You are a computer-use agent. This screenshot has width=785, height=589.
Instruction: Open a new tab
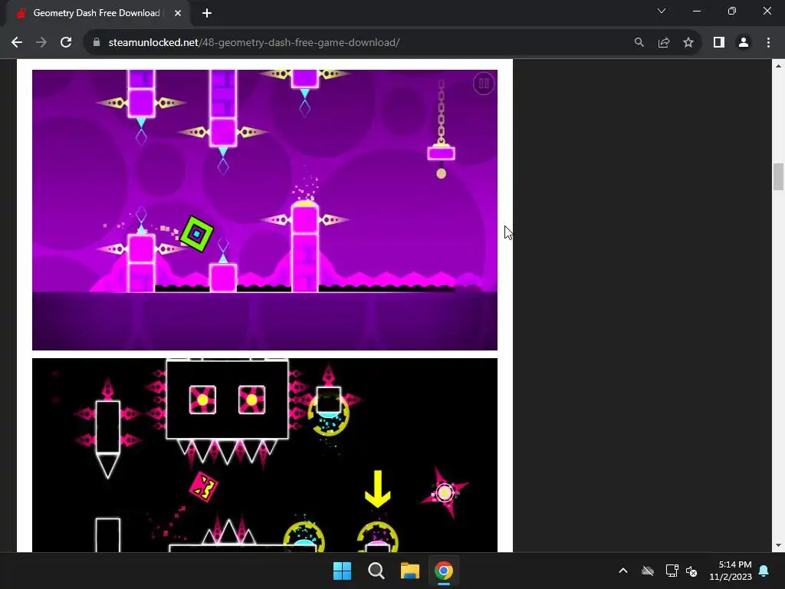[x=207, y=13]
